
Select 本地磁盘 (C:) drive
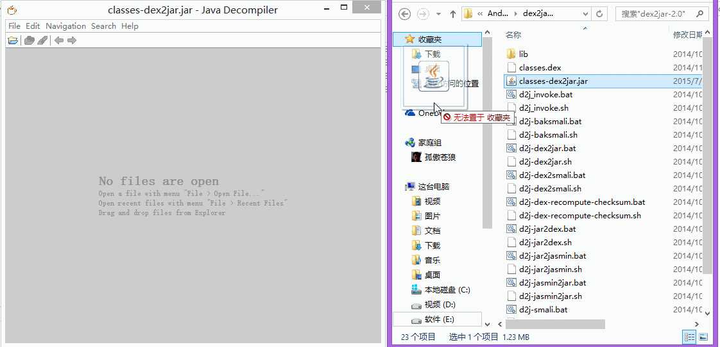(x=441, y=290)
